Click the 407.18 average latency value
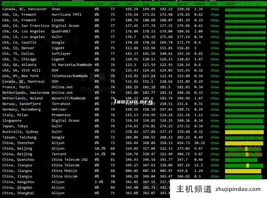Viewport: 267px width, 198px height. [149, 171]
